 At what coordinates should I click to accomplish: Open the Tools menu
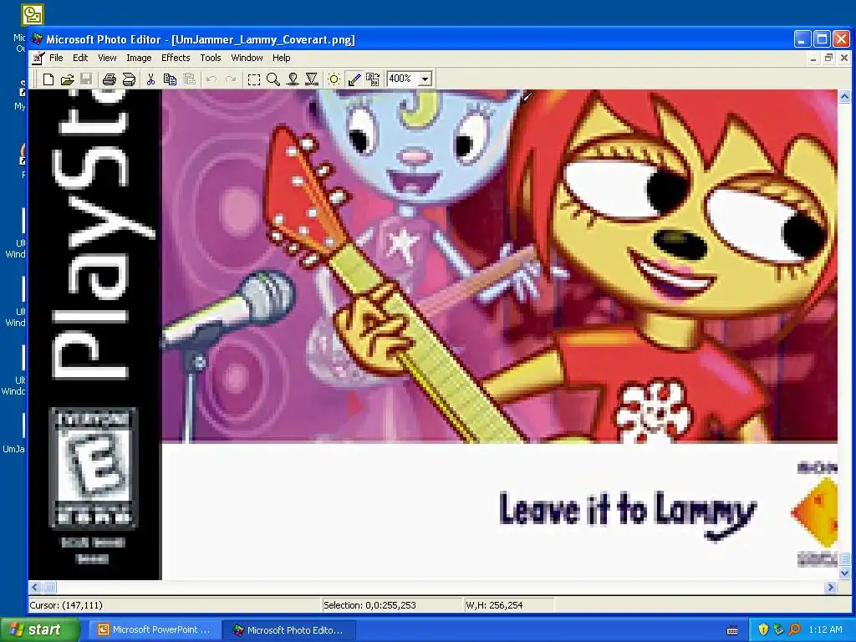pos(210,58)
